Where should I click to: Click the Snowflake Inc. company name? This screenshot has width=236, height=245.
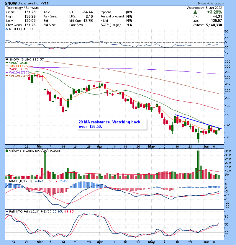(x=28, y=3)
